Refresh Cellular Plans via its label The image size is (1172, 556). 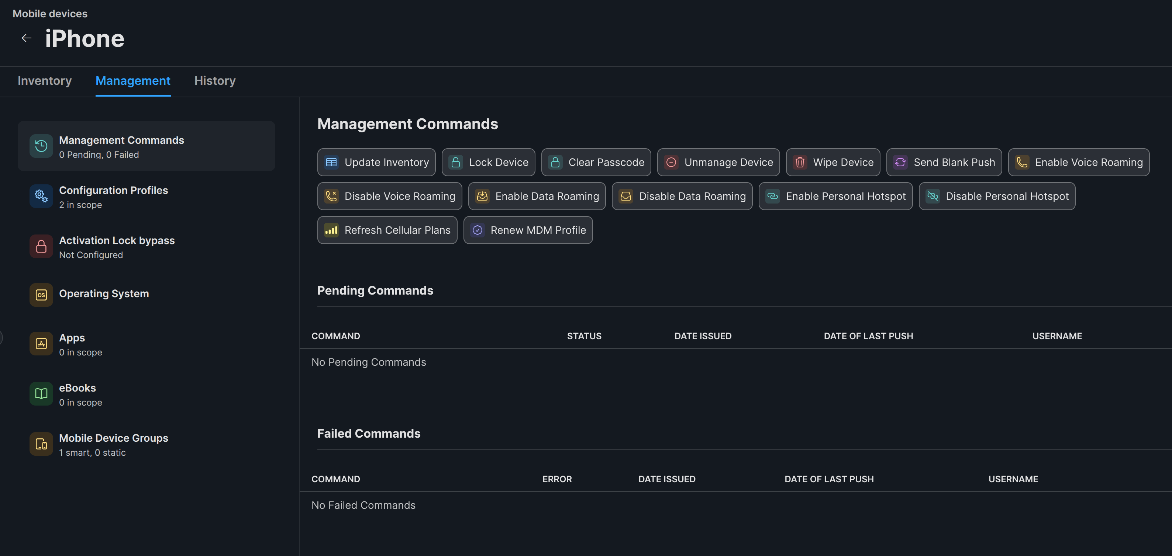[398, 230]
